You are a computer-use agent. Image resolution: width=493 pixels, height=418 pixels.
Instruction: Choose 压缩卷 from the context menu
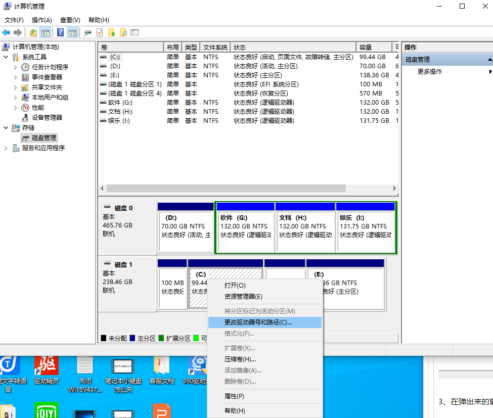point(240,359)
